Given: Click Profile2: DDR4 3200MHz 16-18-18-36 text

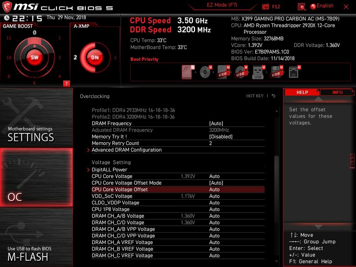Looking at the screenshot, I should (x=133, y=117).
